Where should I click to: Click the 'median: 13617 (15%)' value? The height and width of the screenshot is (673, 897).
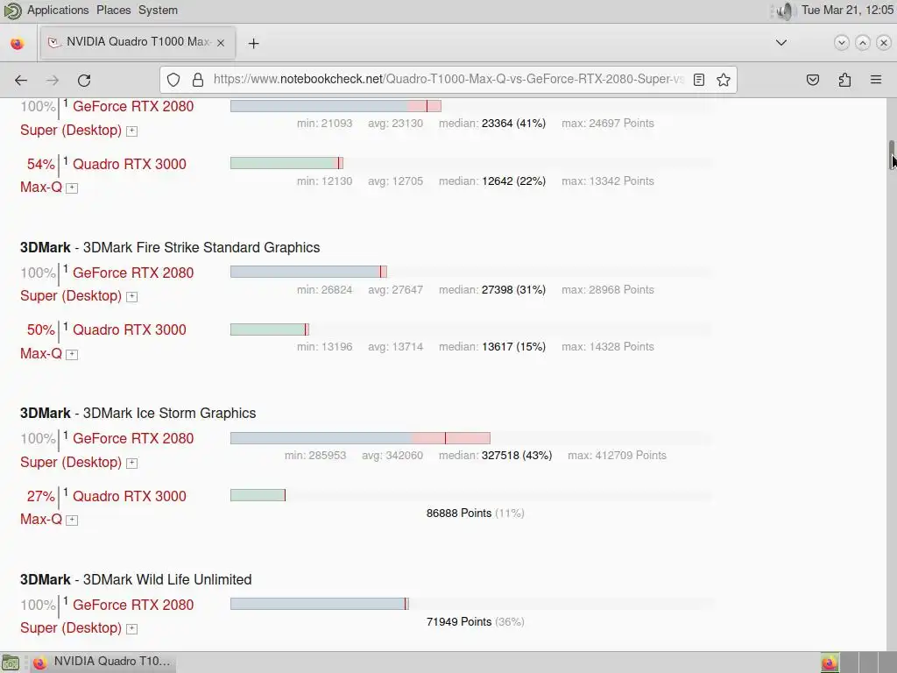(x=492, y=347)
